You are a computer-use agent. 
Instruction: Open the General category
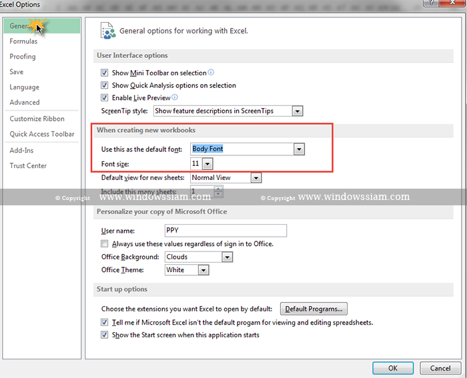41,26
